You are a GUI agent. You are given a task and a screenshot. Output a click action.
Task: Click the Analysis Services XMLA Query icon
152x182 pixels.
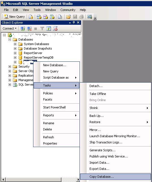coord(52,17)
